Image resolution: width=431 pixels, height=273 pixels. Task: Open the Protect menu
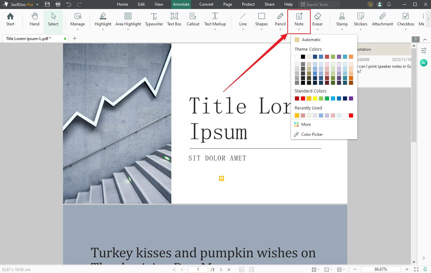[248, 4]
